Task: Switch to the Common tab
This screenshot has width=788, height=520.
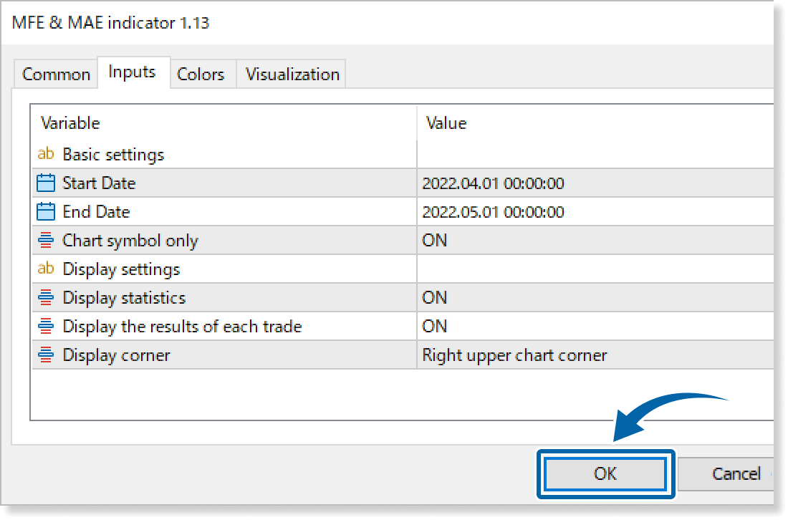Action: tap(56, 74)
